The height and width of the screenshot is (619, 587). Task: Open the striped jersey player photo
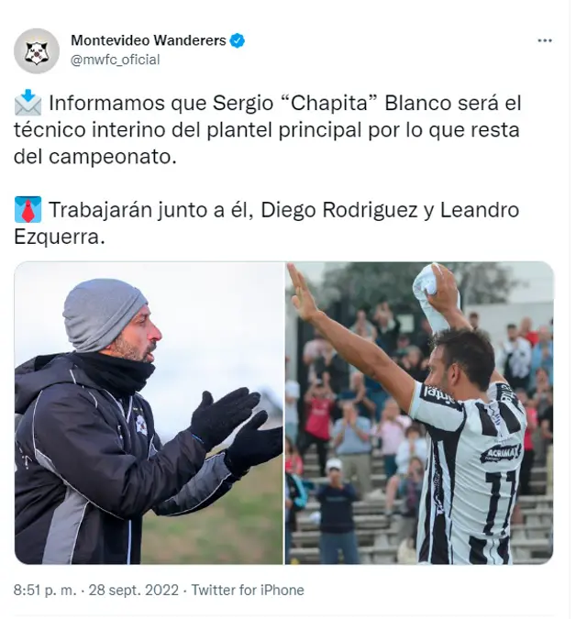[419, 413]
